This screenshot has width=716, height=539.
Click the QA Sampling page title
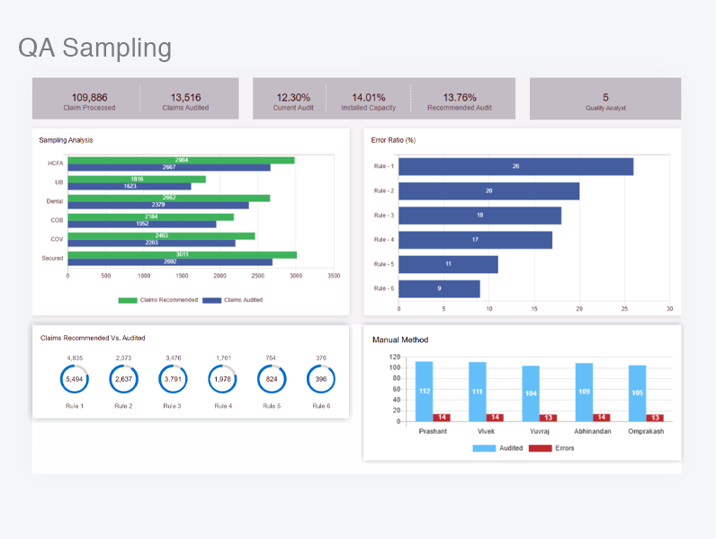click(95, 48)
